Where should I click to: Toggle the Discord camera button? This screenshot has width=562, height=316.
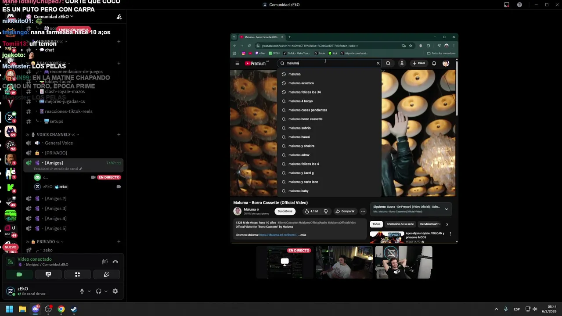(x=19, y=274)
